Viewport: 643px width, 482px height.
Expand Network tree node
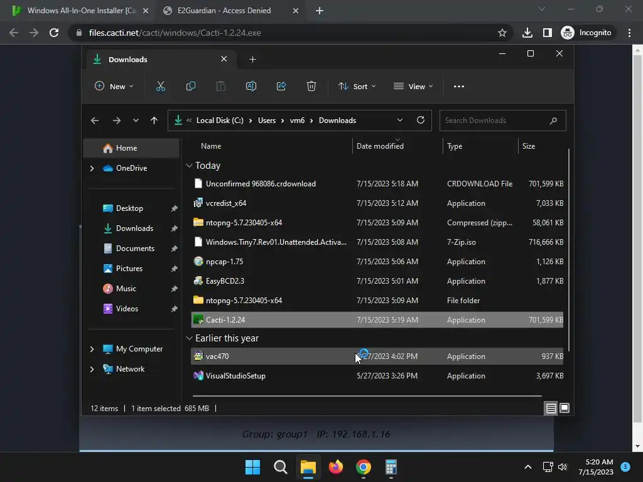[x=92, y=369]
